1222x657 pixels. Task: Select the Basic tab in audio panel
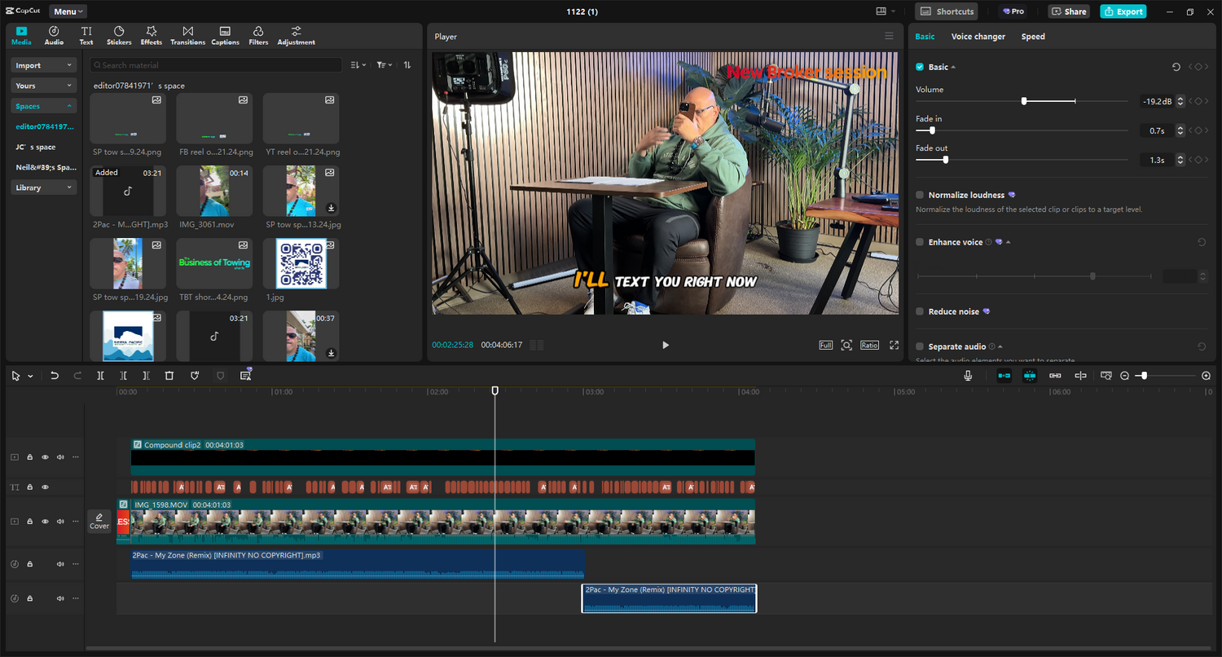(925, 37)
